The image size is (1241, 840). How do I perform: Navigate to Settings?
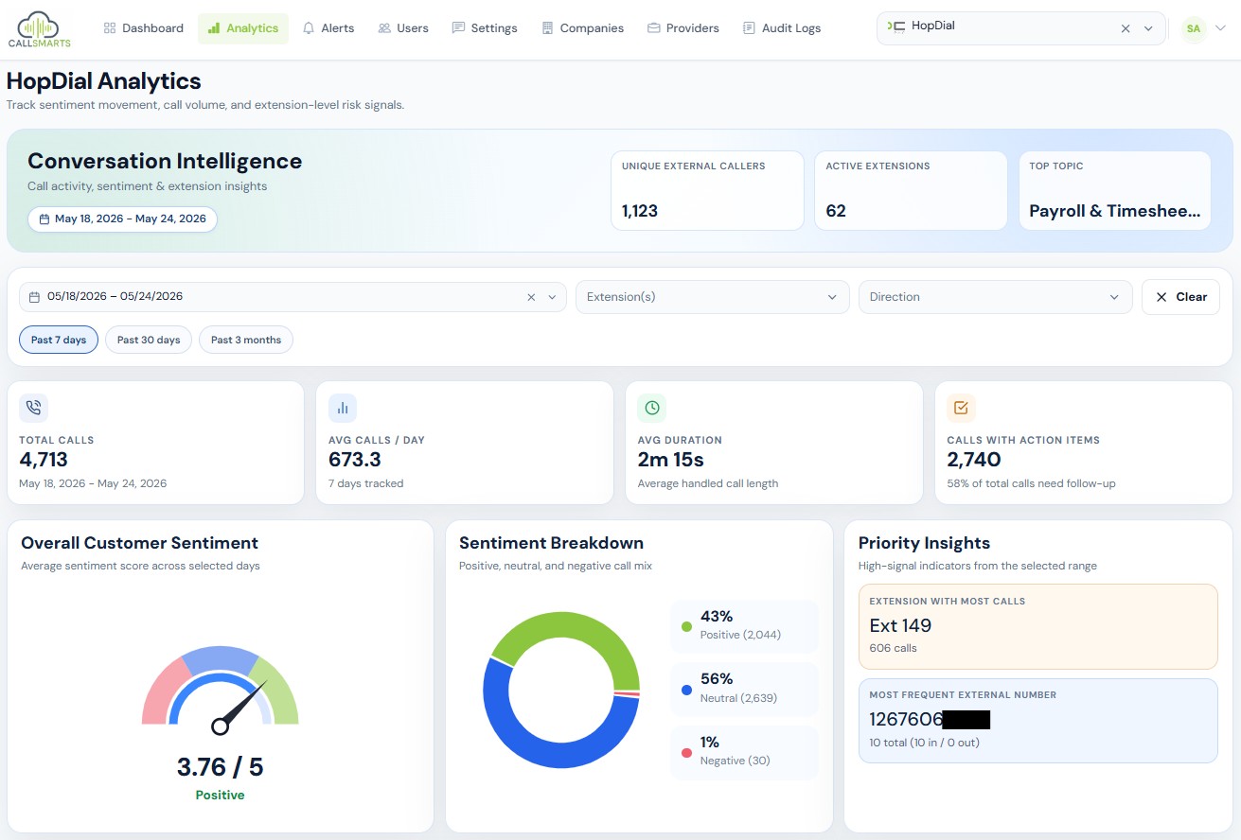point(485,28)
